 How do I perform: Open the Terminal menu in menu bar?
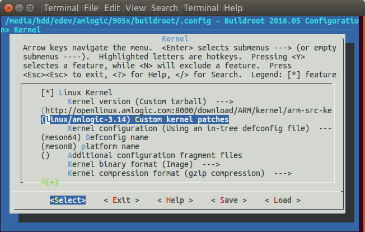tap(62, 8)
